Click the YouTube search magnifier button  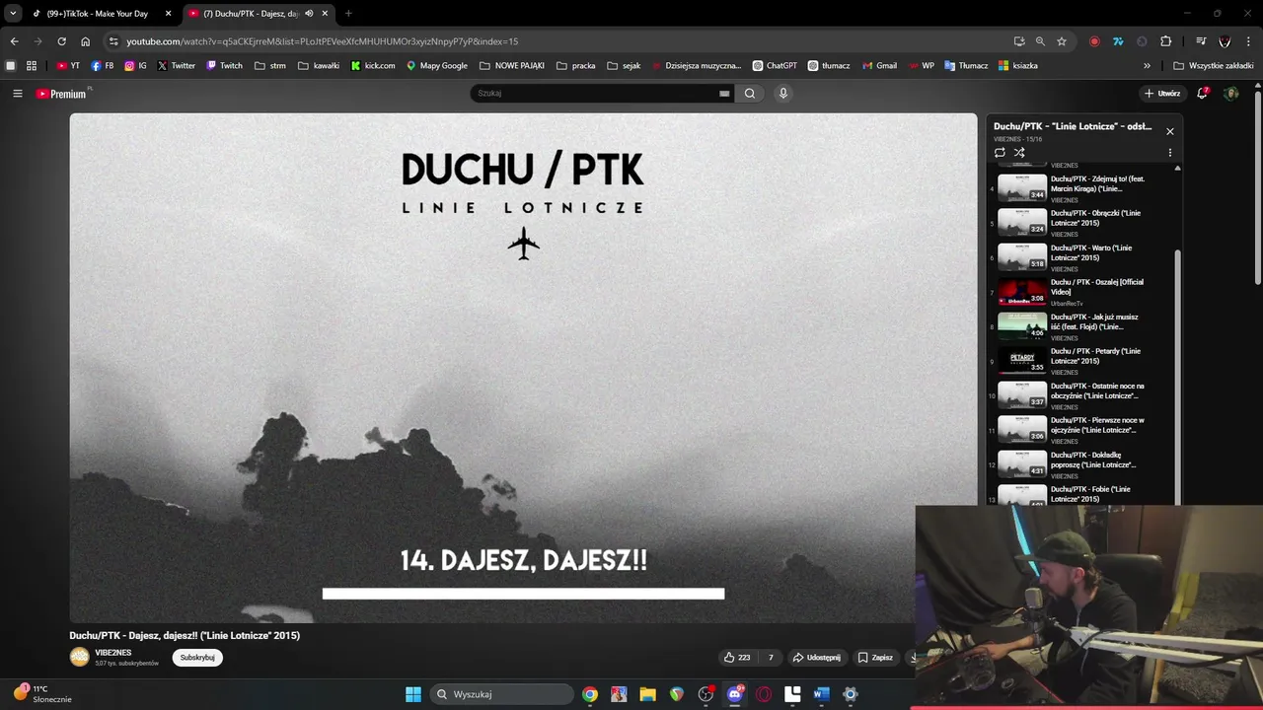click(x=750, y=94)
